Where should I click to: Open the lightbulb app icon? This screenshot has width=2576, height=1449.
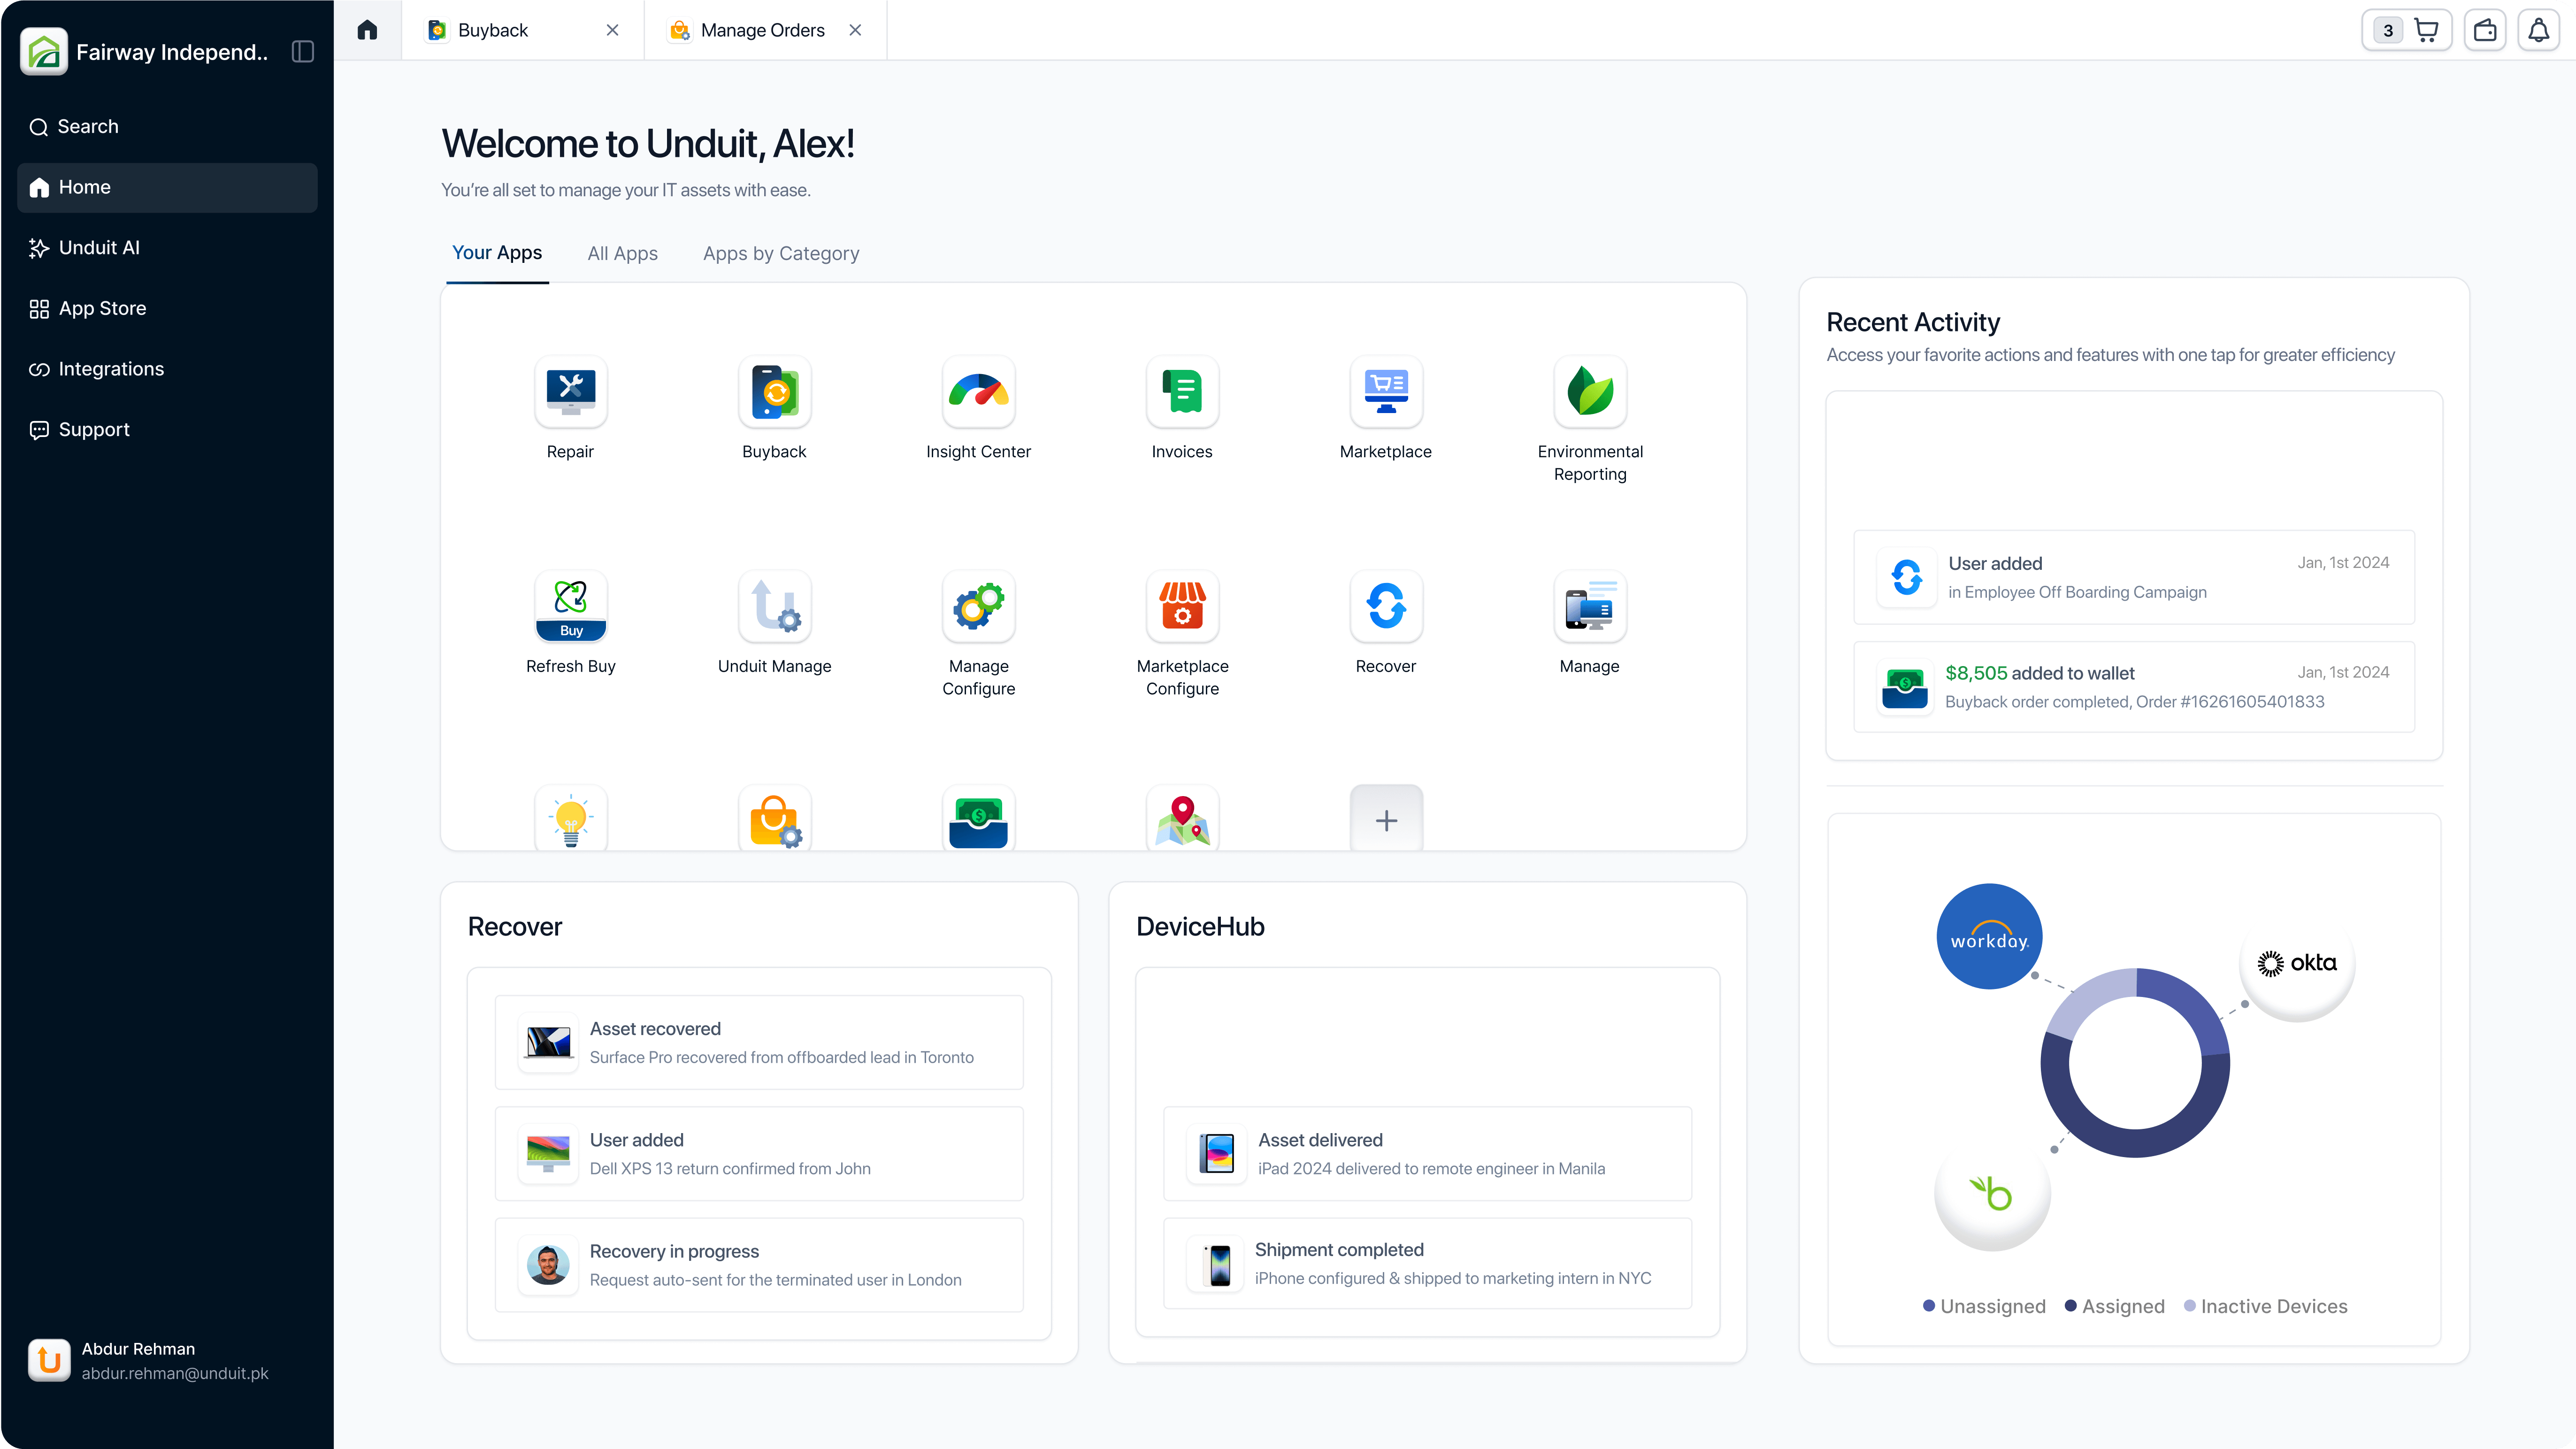point(570,819)
